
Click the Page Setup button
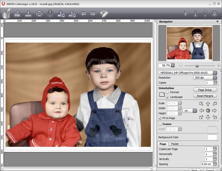[205, 90]
